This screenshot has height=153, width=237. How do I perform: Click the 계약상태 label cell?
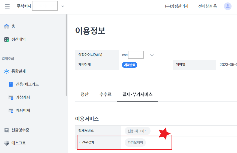(97, 65)
